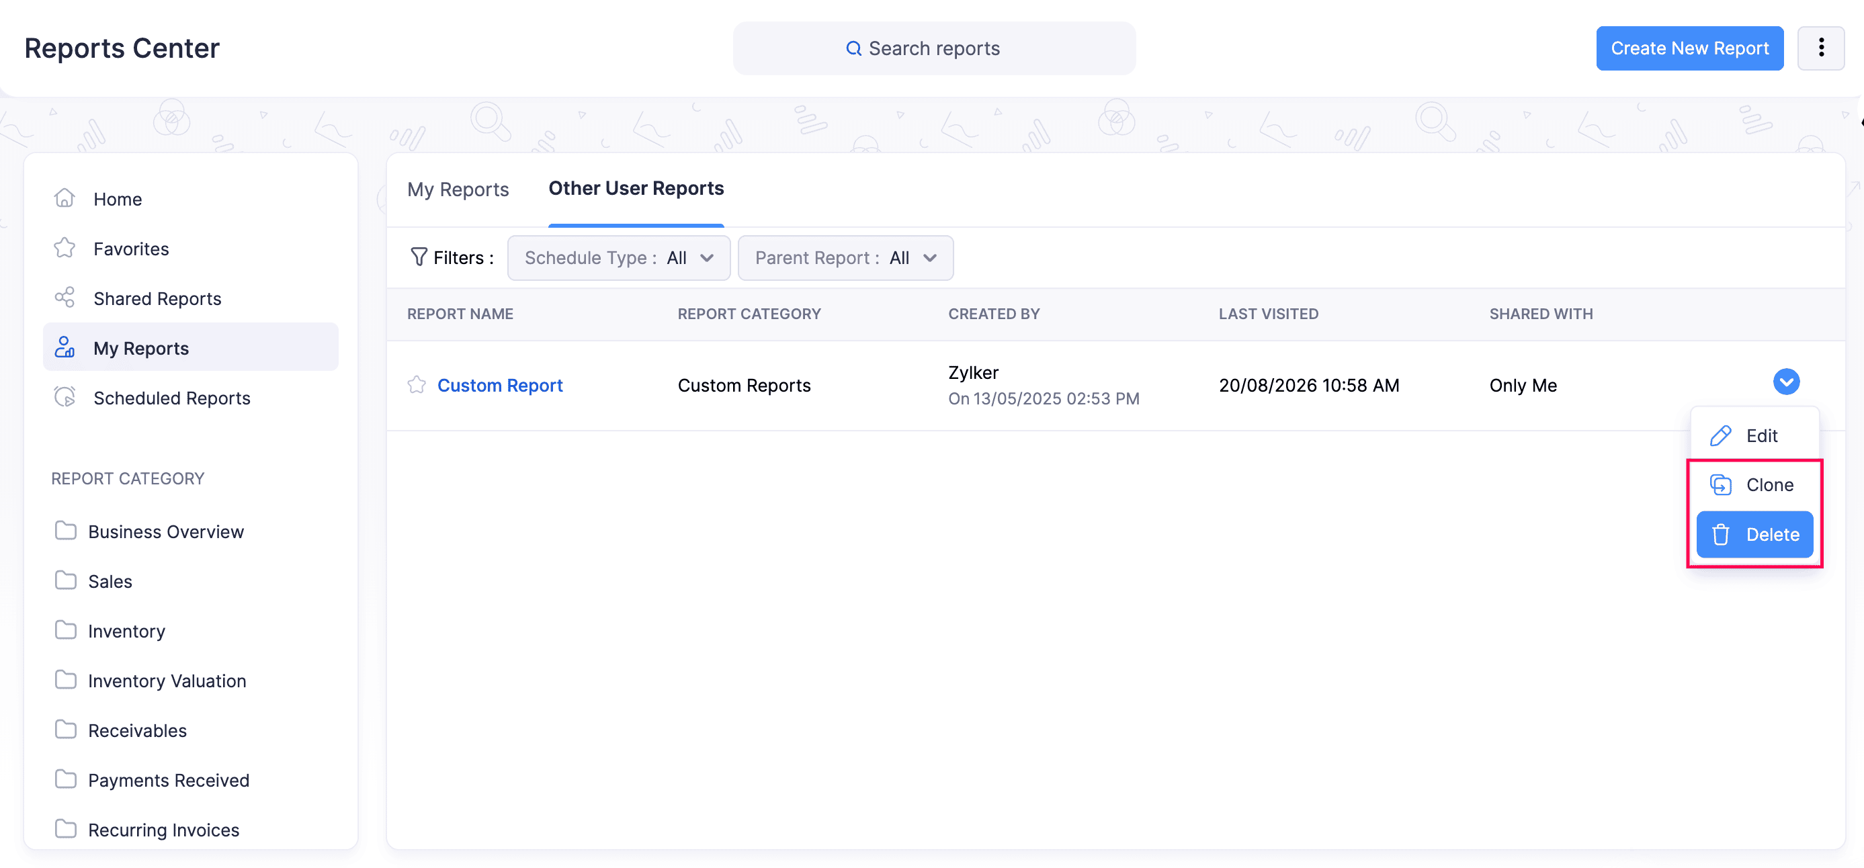Image resolution: width=1864 pixels, height=868 pixels.
Task: Click the Receivables folder icon
Action: pyautogui.click(x=66, y=730)
